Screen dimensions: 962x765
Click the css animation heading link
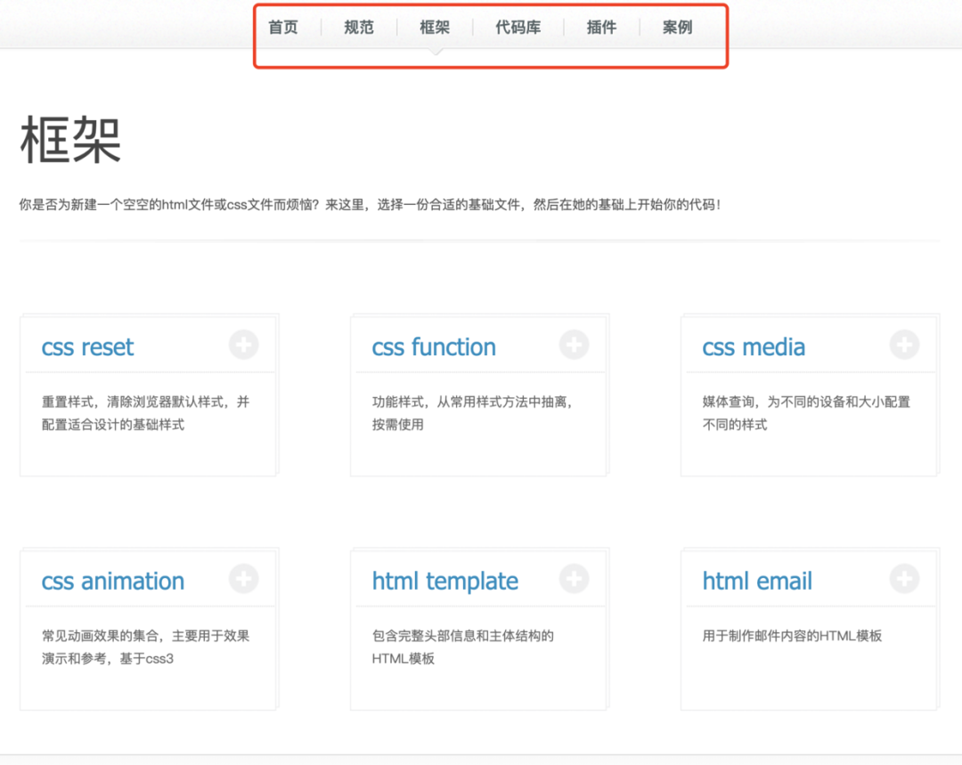pyautogui.click(x=113, y=582)
